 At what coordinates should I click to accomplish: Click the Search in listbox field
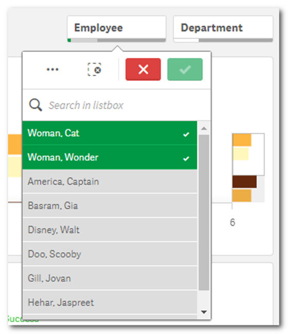116,105
